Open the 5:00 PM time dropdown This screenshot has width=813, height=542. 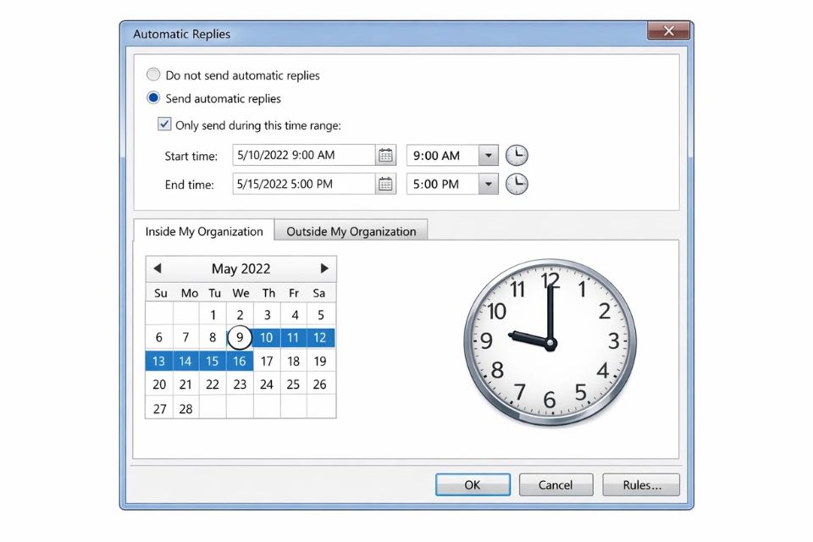[489, 184]
